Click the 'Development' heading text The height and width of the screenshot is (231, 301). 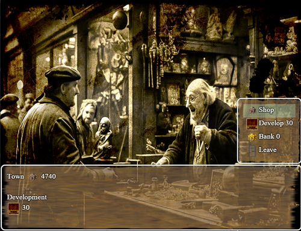[x=27, y=197]
